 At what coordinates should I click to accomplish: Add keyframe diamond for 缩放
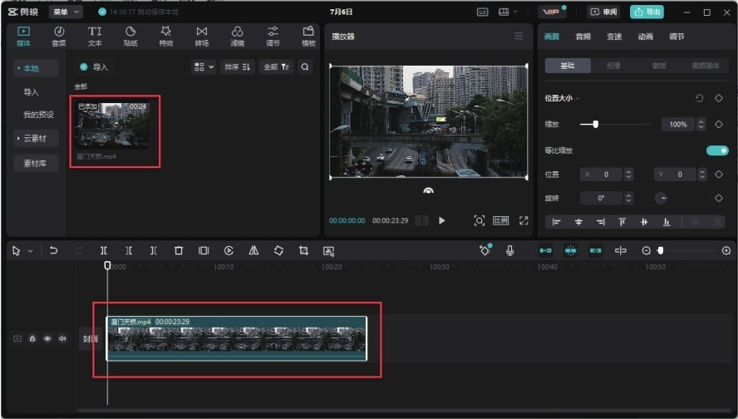point(719,125)
